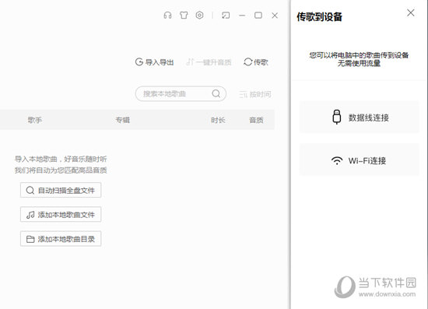
Task: Close the 传歌到设备 panel
Action: pos(411,12)
